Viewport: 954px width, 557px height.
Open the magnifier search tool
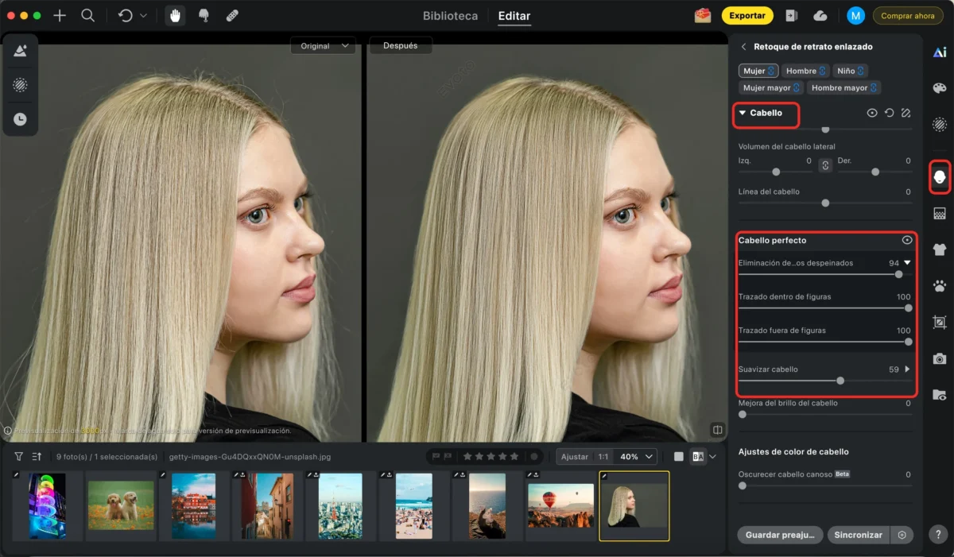pyautogui.click(x=87, y=15)
